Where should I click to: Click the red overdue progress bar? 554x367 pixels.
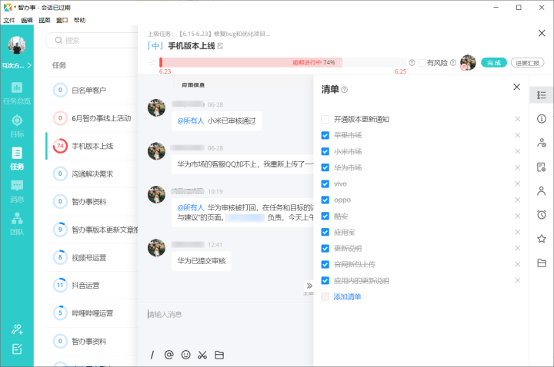pos(282,62)
